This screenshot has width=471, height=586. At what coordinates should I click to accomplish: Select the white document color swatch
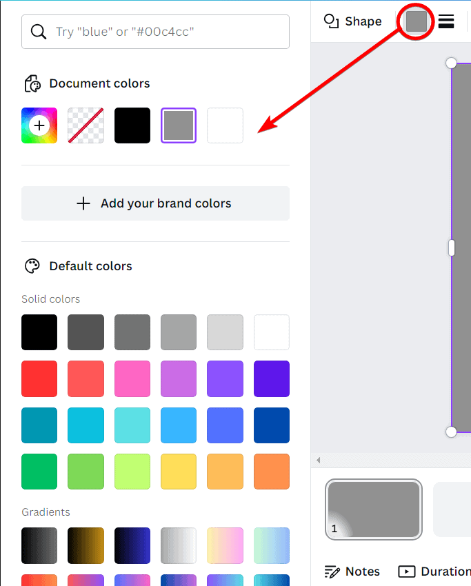(225, 125)
